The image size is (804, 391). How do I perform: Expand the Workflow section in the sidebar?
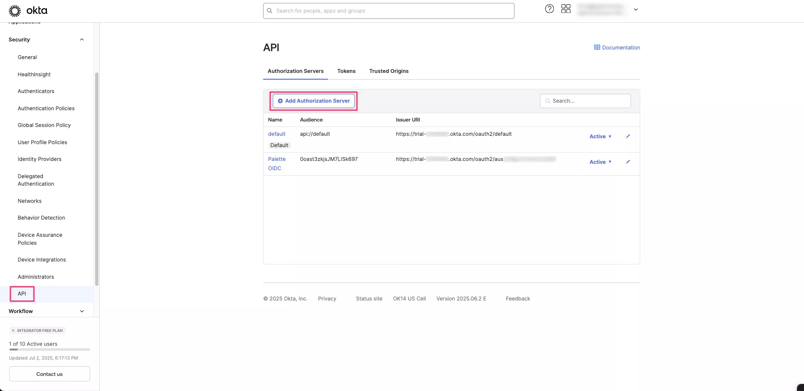click(82, 311)
